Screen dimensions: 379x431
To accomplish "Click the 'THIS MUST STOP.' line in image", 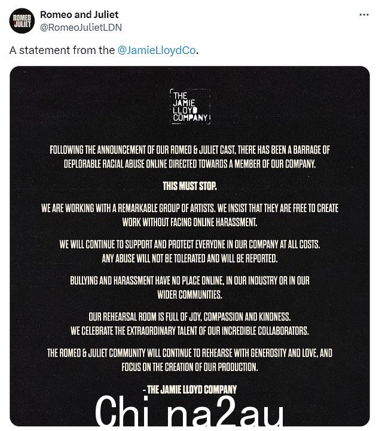I will pyautogui.click(x=189, y=186).
